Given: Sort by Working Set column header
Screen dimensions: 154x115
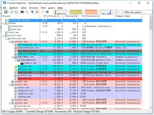Looking at the screenshot, I should (x=71, y=16).
